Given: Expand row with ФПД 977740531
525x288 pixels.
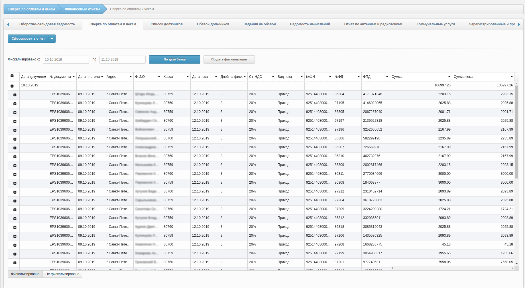Looking at the screenshot, I should click(15, 263).
